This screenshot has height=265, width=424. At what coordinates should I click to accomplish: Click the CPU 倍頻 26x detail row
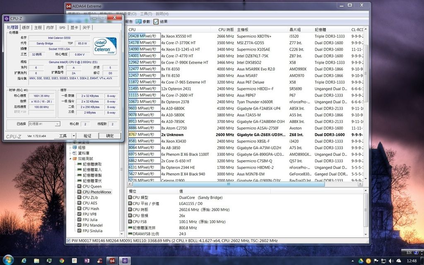[x=246, y=216]
